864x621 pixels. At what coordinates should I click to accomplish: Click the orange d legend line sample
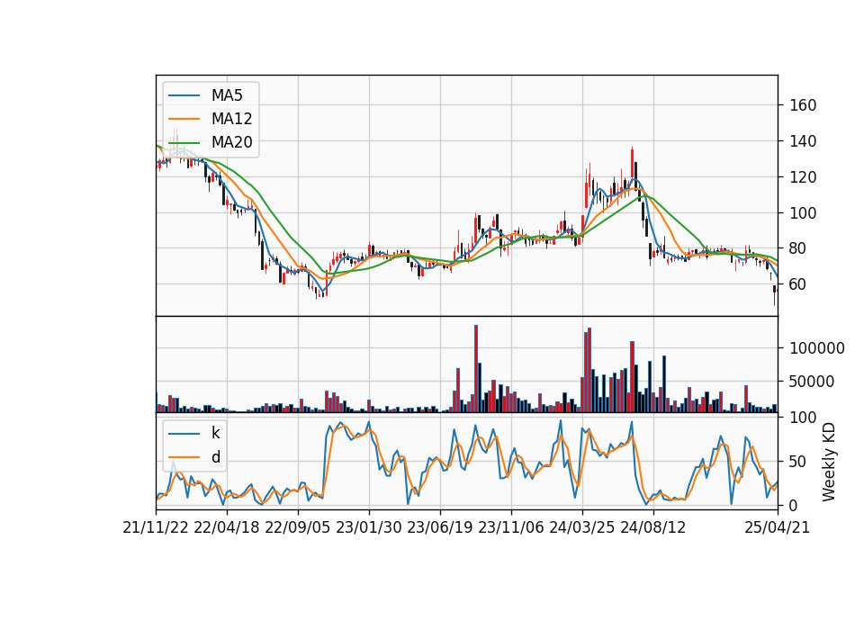tap(184, 457)
